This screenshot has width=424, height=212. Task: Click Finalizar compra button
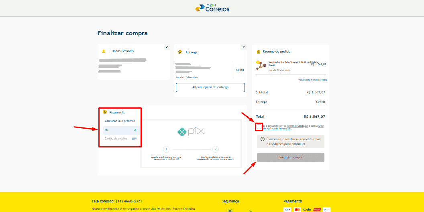290,157
